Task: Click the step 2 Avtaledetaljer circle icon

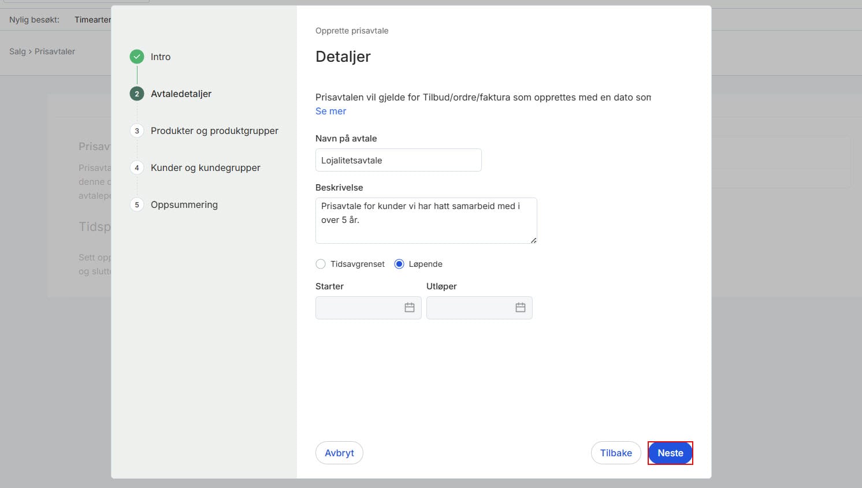Action: pos(137,94)
